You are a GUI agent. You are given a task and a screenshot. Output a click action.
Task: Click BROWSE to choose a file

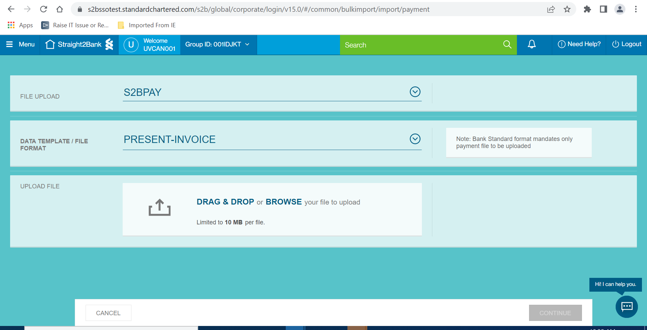pyautogui.click(x=283, y=202)
